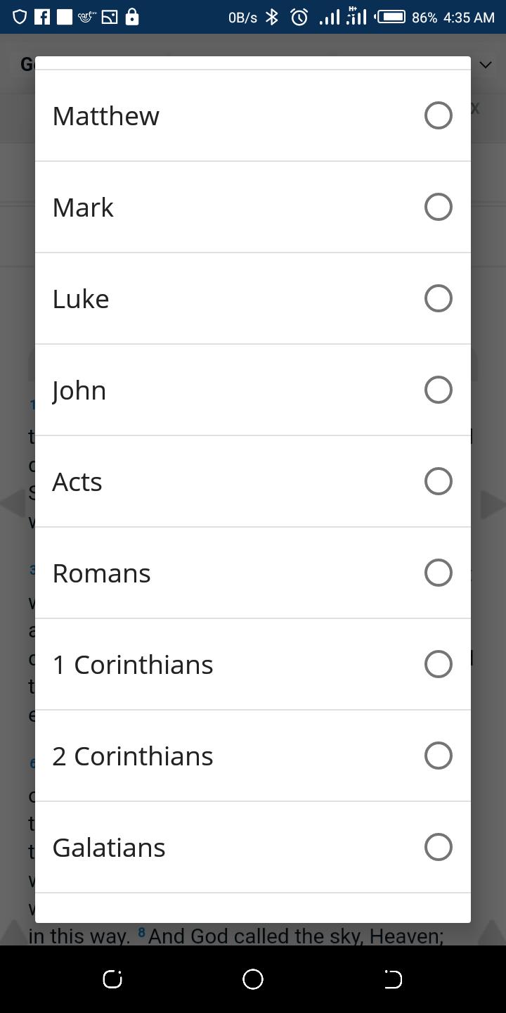Image resolution: width=506 pixels, height=1013 pixels.
Task: Tap the Acts radio button
Action: coord(438,481)
